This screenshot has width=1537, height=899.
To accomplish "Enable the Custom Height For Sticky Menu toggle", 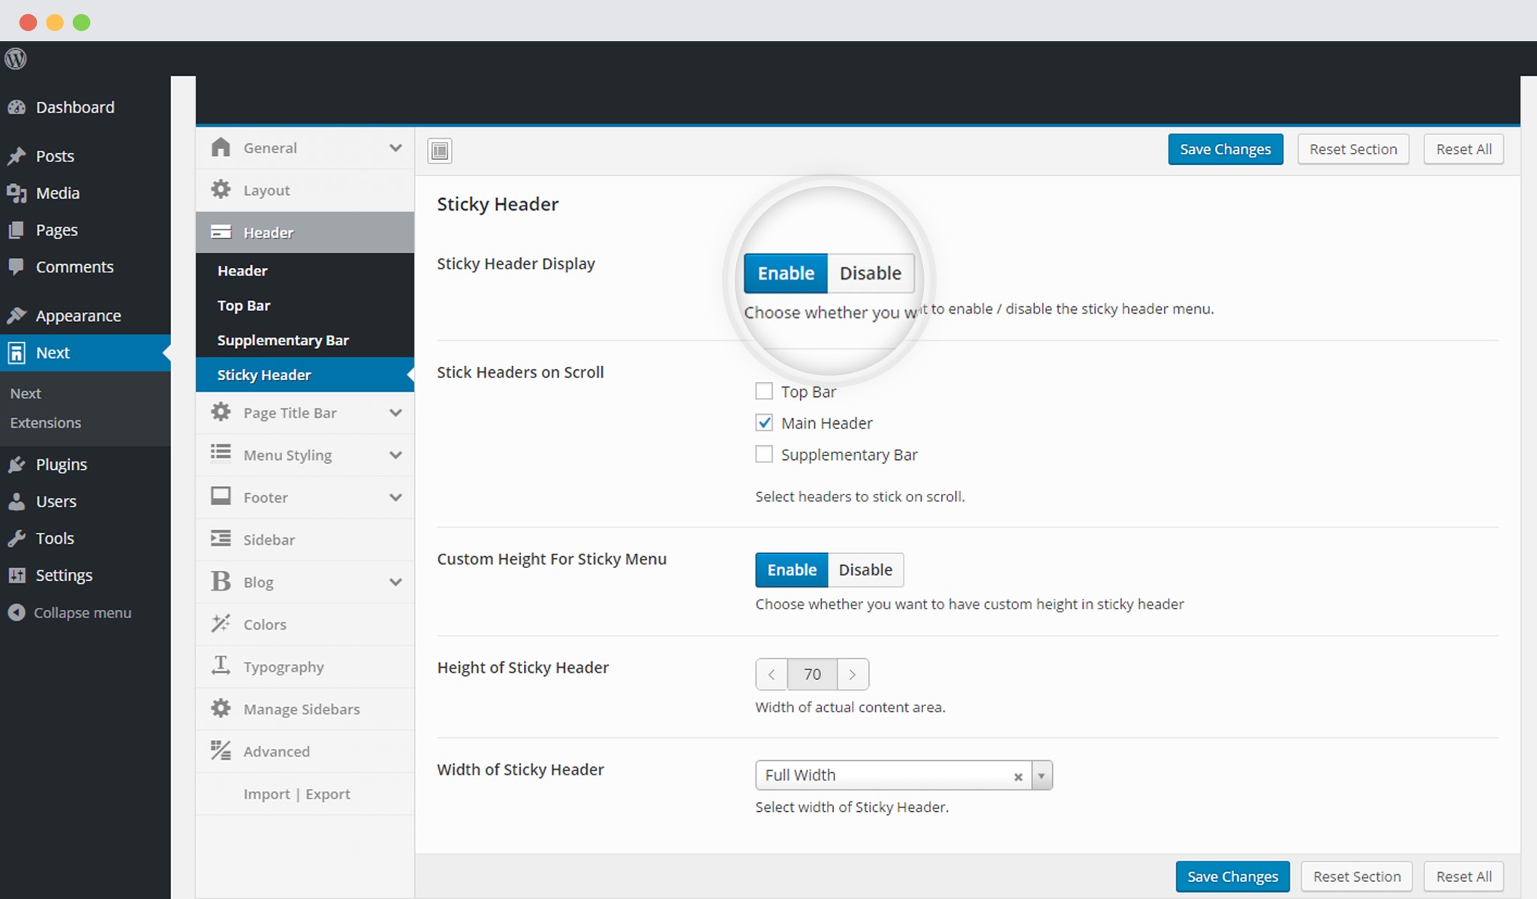I will 792,568.
